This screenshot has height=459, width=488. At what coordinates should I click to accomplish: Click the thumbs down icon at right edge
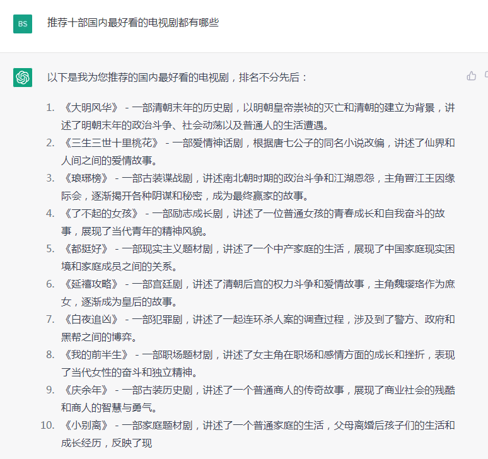coord(486,76)
